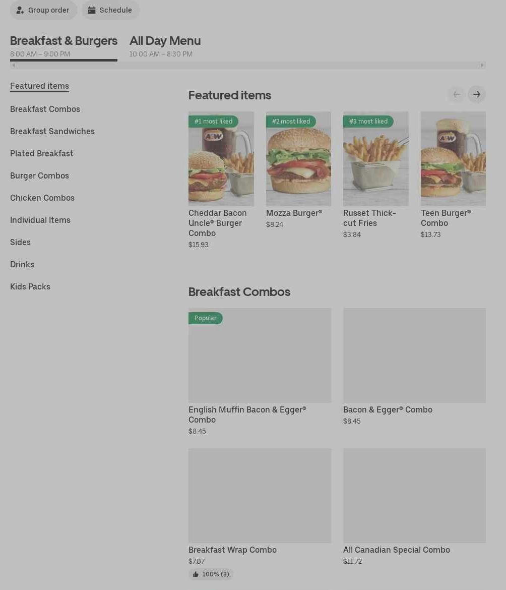Select the Mozza Burger thumbnail

(298, 159)
